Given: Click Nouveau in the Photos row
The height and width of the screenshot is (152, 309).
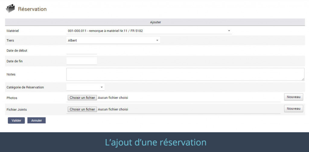Looking at the screenshot, I should click(x=293, y=97).
